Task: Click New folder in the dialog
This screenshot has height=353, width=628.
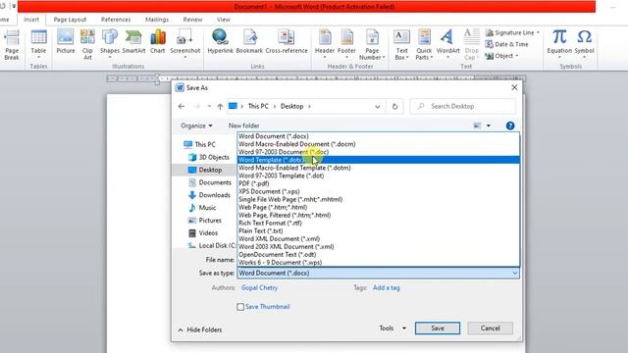Action: [x=244, y=126]
